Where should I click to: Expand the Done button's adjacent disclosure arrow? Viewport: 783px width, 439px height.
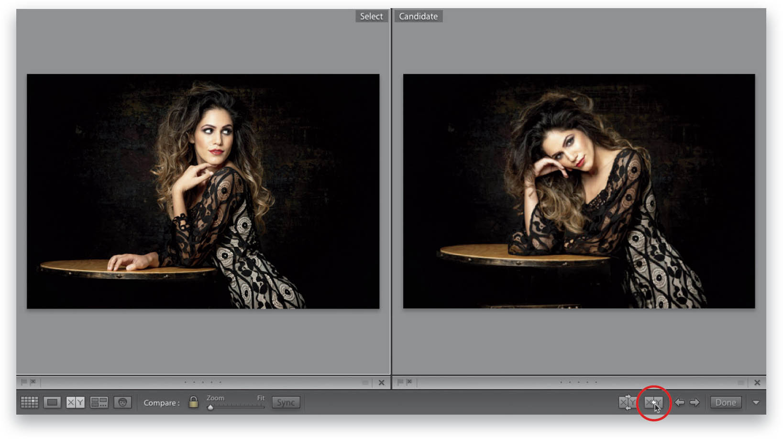point(757,403)
